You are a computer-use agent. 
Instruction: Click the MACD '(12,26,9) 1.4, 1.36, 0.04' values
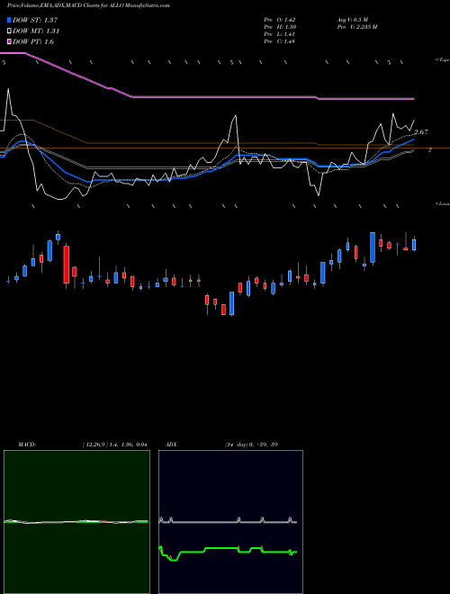click(x=114, y=445)
